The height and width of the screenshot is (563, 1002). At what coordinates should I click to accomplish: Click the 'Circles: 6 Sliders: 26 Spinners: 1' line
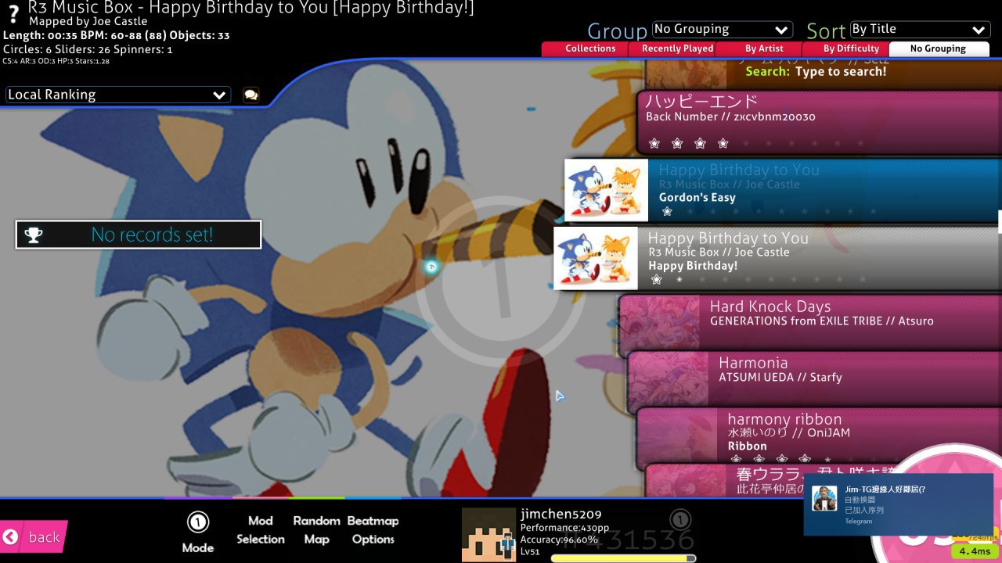pos(88,49)
